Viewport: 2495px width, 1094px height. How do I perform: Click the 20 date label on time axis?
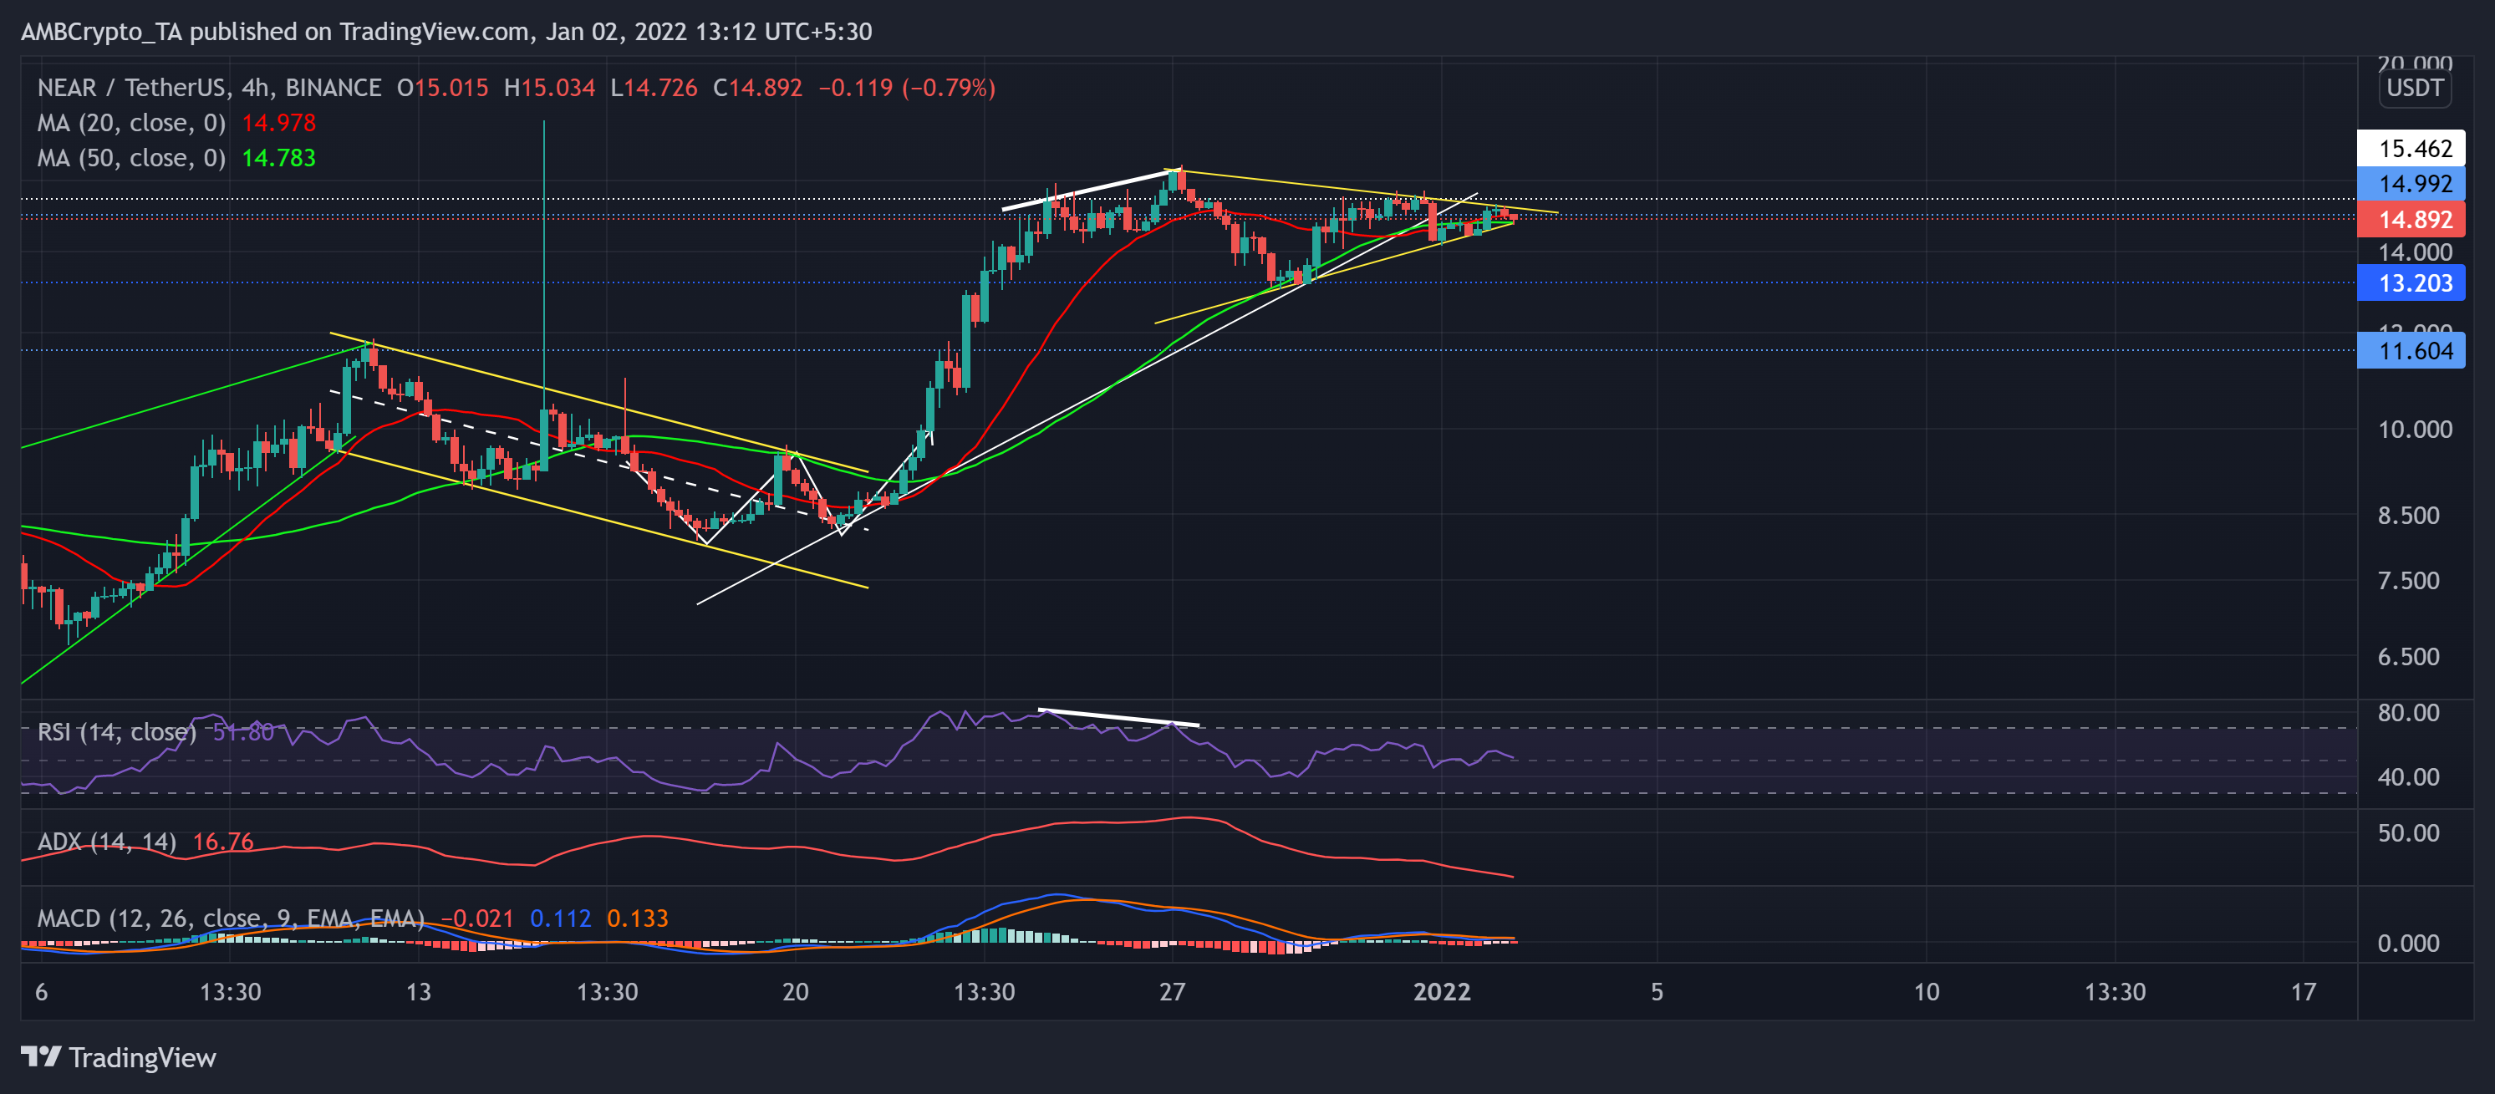pos(795,991)
